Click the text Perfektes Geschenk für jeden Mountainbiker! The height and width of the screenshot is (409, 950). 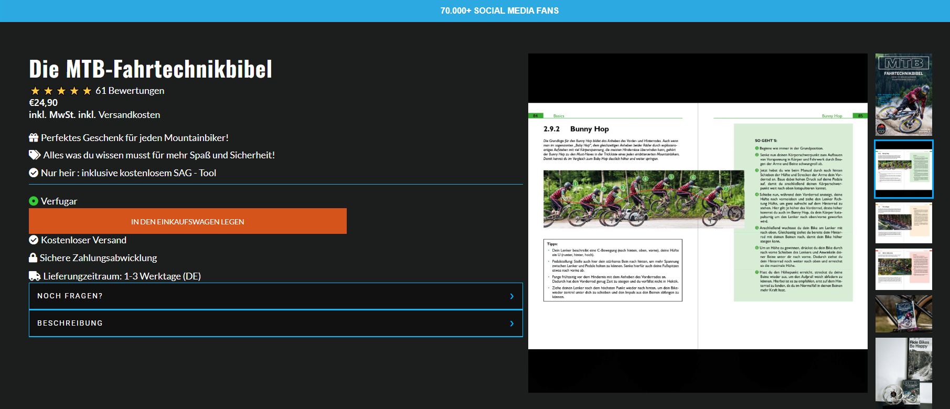(x=135, y=138)
